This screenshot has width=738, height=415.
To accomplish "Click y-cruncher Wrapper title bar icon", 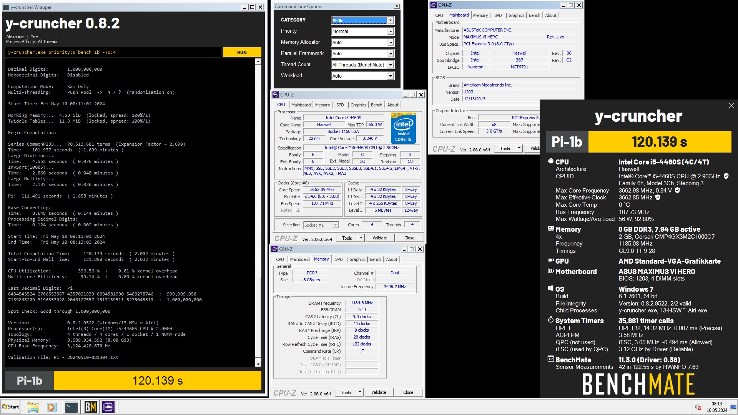I will [x=6, y=7].
